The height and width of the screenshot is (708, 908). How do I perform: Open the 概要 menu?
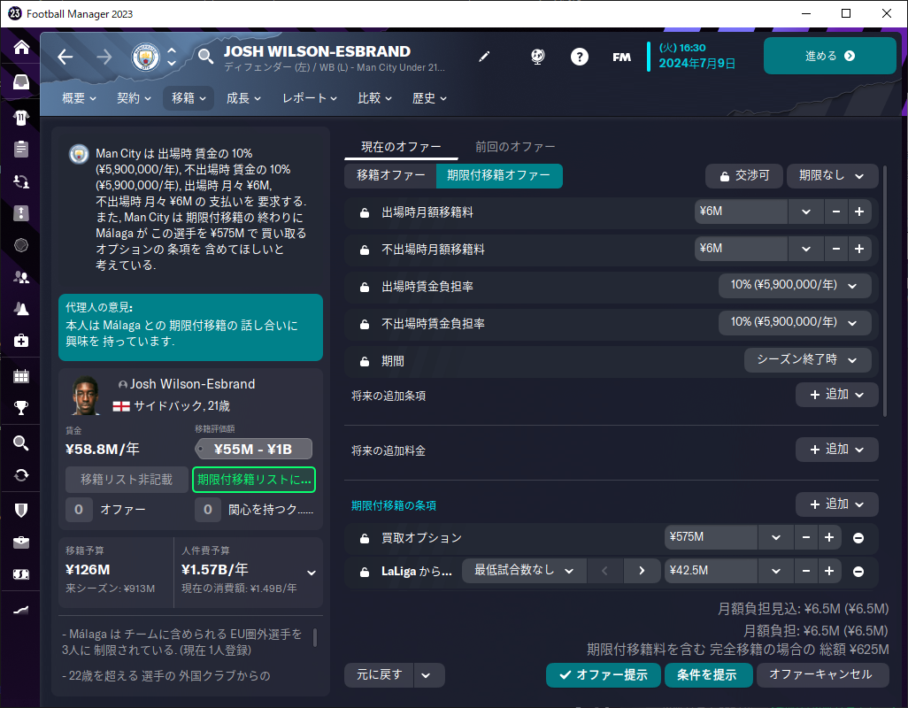79,98
